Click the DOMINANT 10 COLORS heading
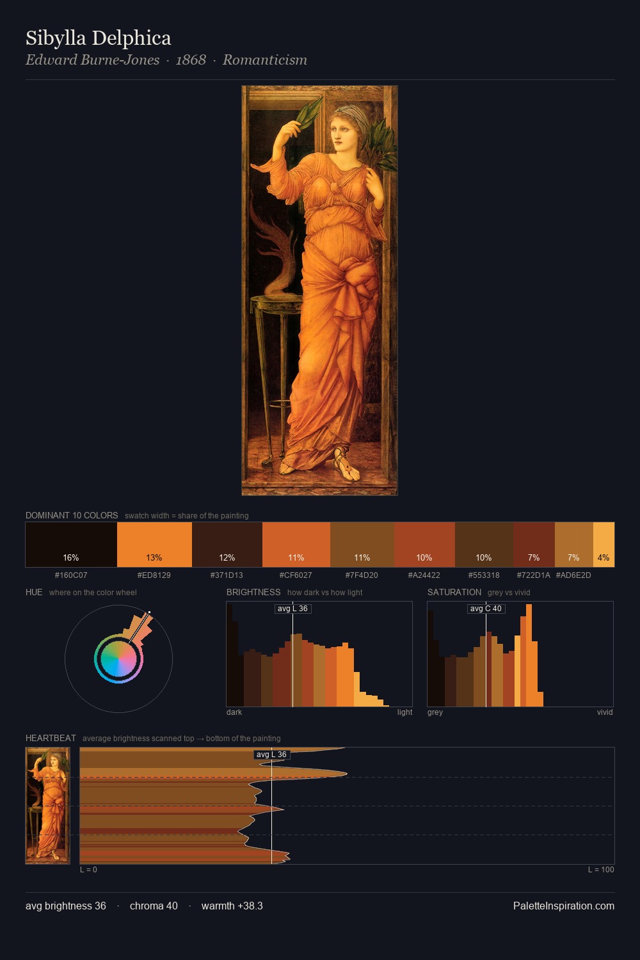 pos(72,515)
